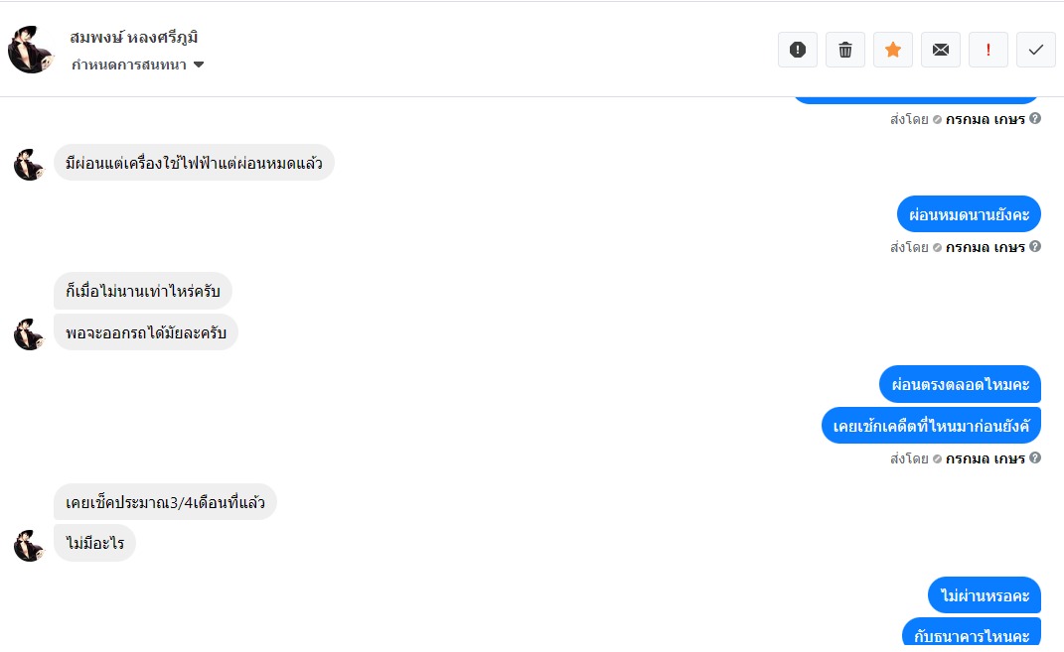Select the เคยเช็คประมาณ3/4เดือนที่แล้ว message bubble
This screenshot has height=652, width=1064.
165,502
